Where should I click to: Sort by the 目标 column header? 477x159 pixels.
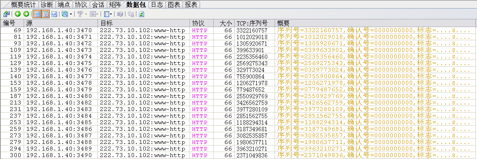(144, 23)
